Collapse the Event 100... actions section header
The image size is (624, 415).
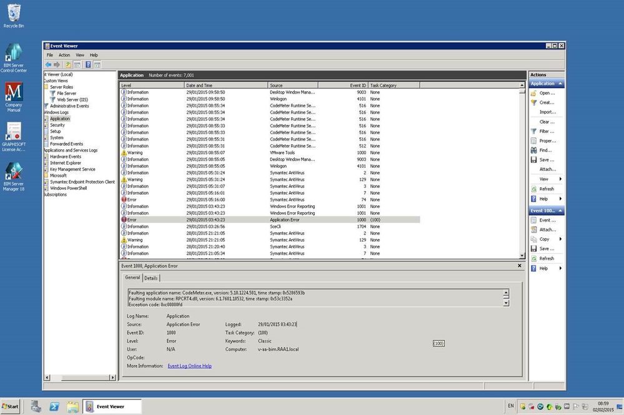pos(547,211)
